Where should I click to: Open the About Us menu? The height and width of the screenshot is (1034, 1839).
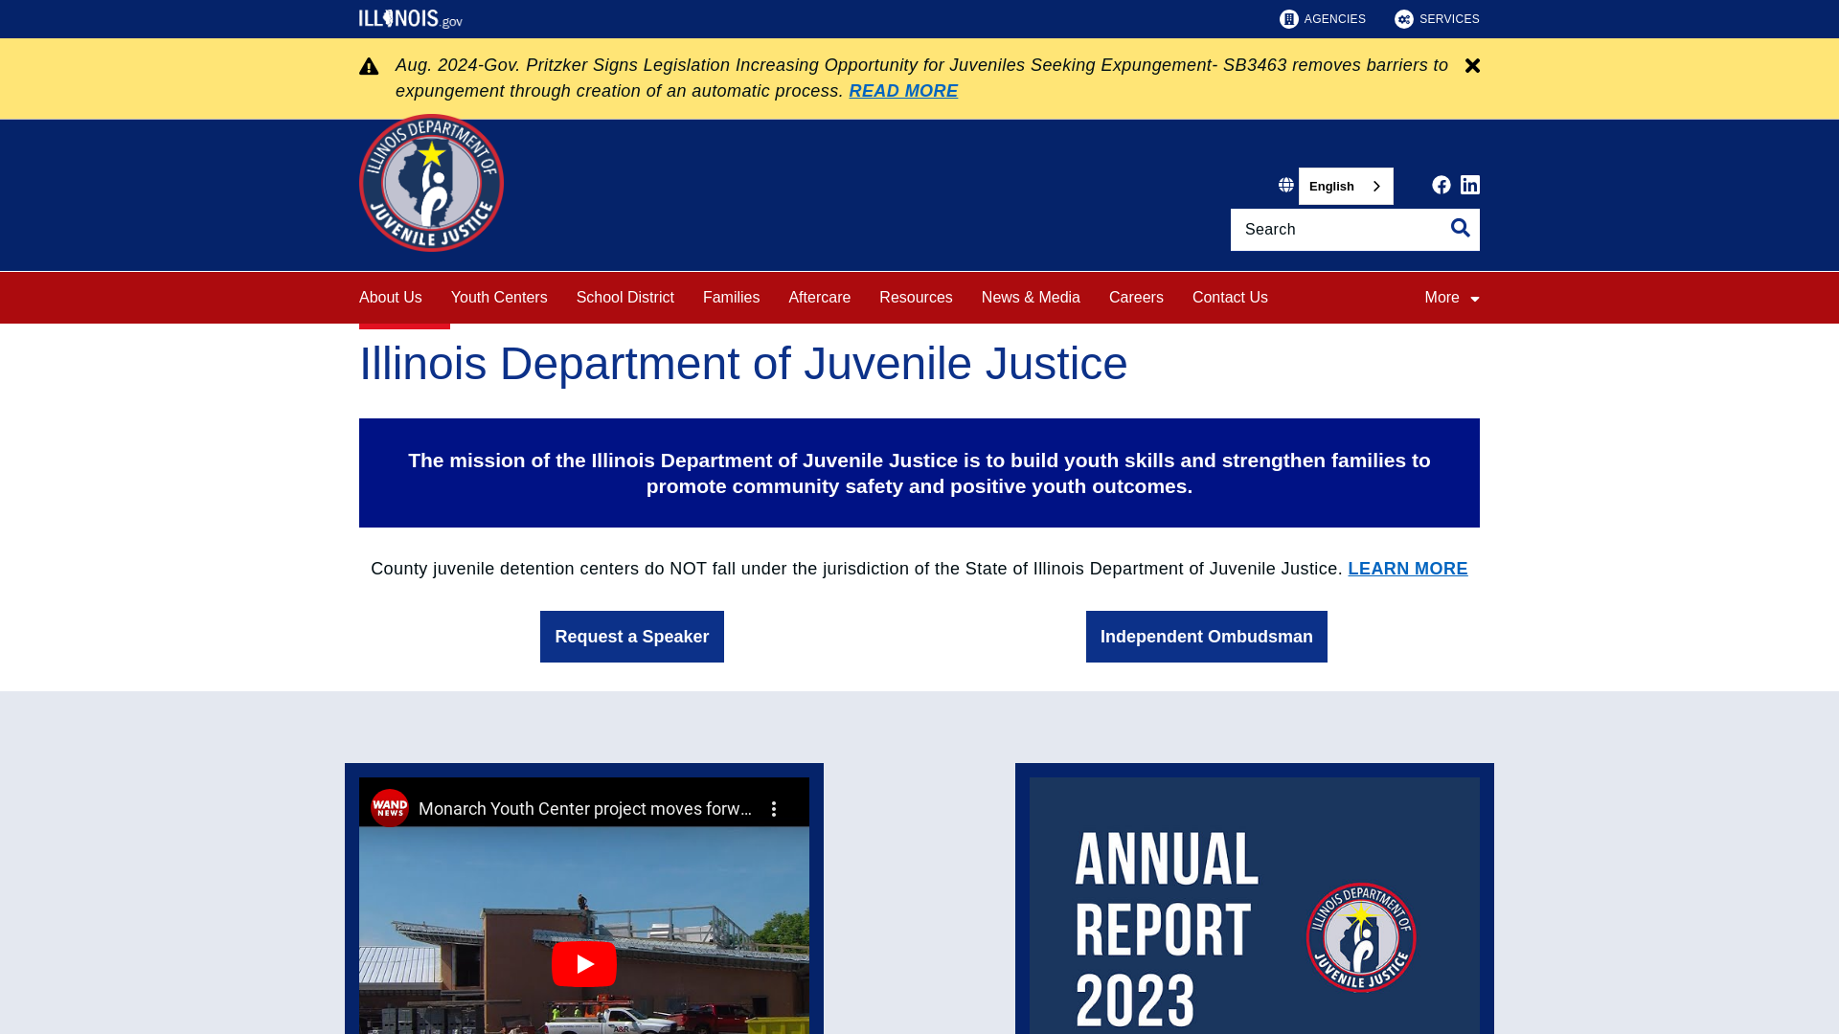tap(391, 298)
